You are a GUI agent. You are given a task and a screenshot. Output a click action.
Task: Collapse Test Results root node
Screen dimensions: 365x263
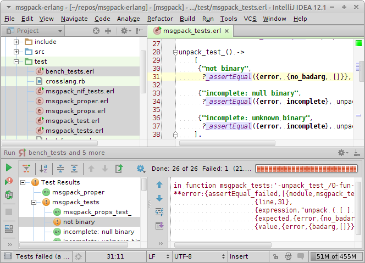click(23, 182)
